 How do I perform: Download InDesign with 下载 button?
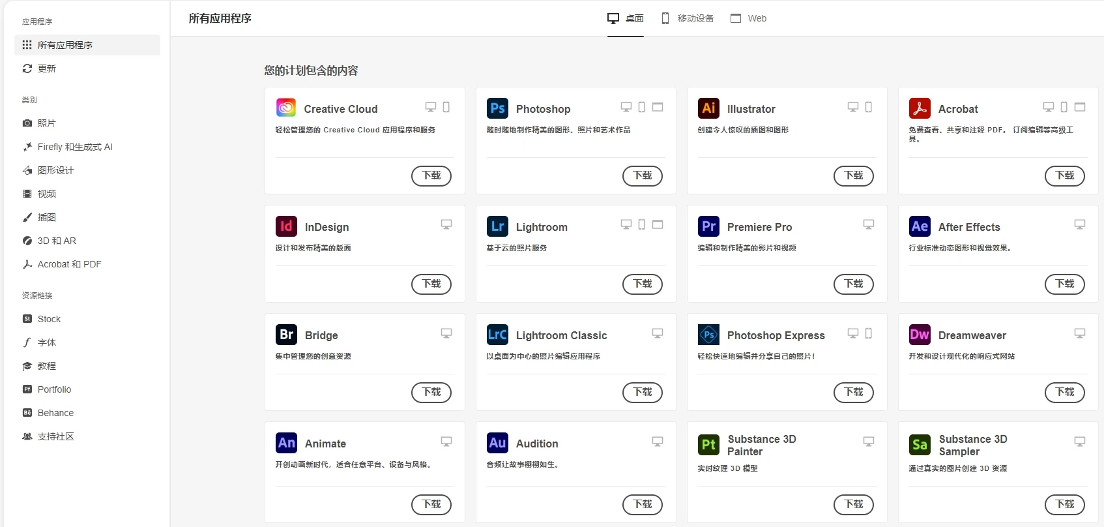click(431, 284)
